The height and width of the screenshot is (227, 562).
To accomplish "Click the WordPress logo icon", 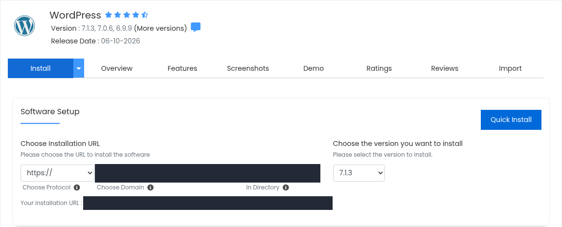I will 24,26.
